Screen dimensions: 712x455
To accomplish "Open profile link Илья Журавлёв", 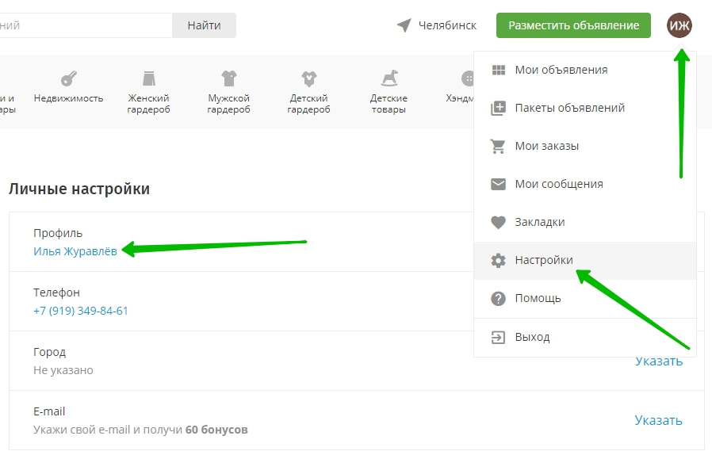I will click(x=75, y=251).
